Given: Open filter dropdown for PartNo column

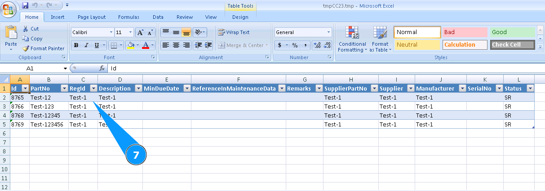Looking at the screenshot, I should [64, 88].
